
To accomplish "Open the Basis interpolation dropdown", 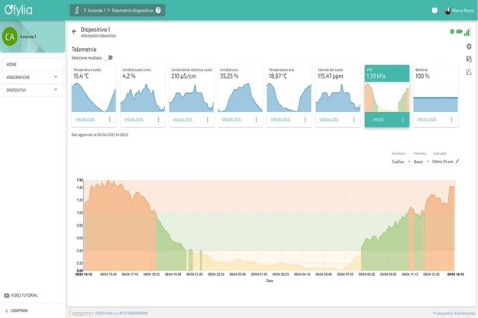I will coord(421,162).
